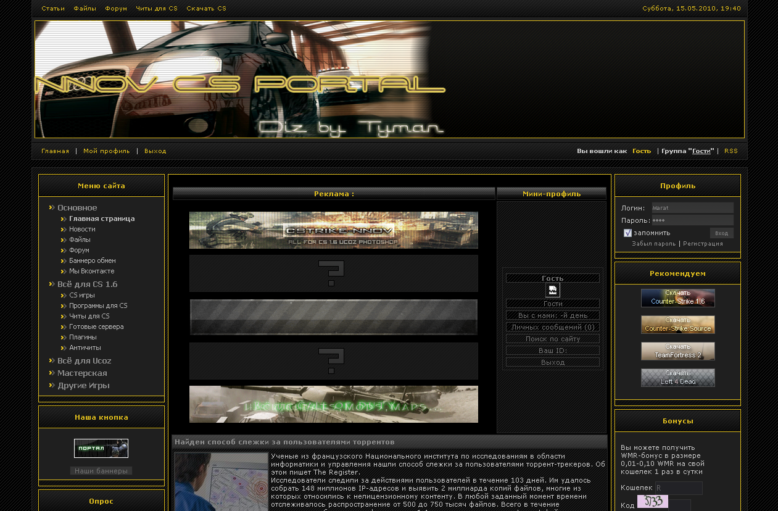Tick the «запомнить» checkbox
778x511 pixels.
pyautogui.click(x=628, y=233)
